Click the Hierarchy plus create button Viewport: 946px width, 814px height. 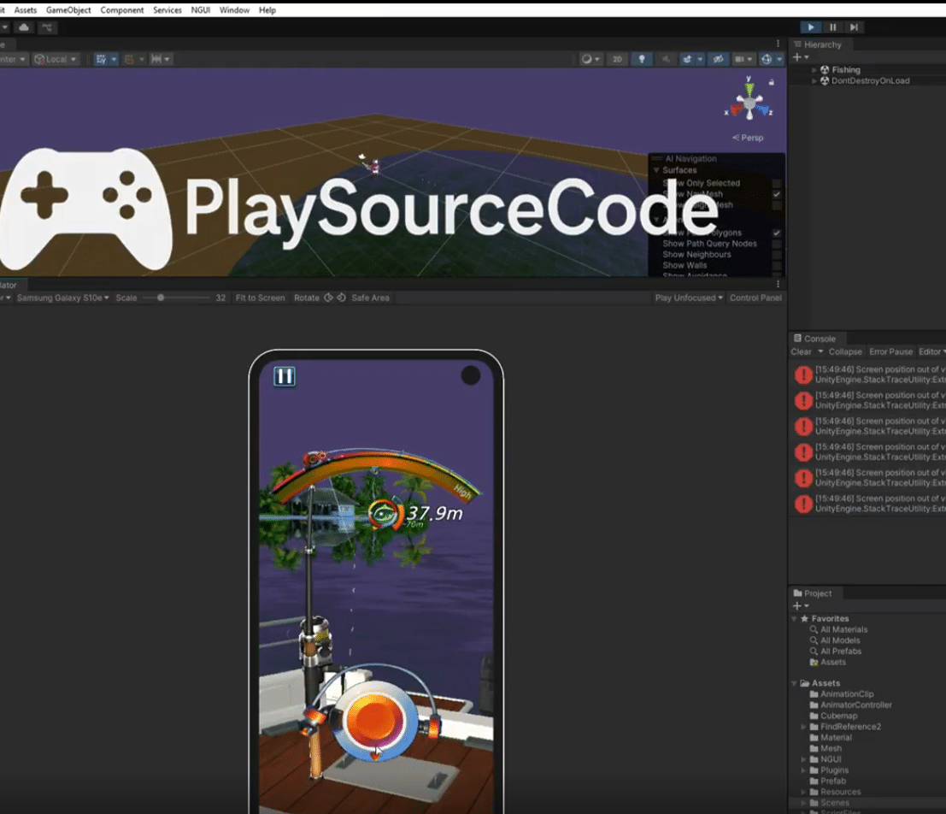coord(797,57)
